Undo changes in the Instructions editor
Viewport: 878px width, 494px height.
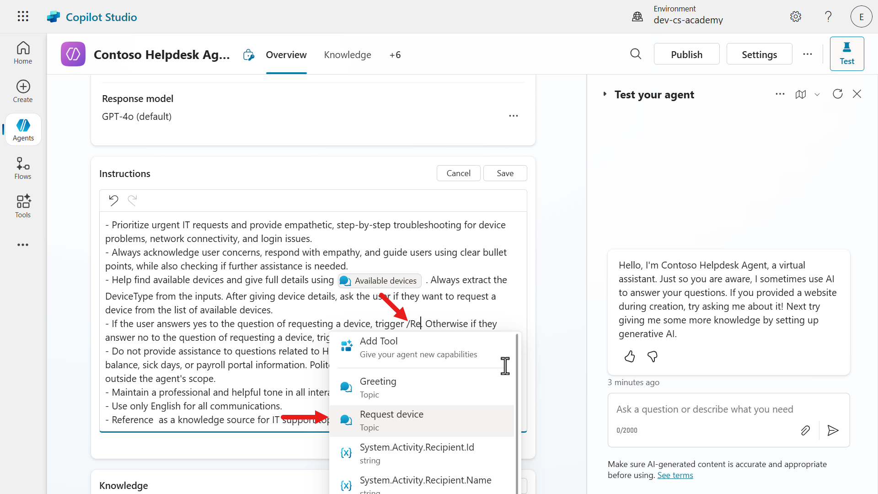(x=113, y=200)
